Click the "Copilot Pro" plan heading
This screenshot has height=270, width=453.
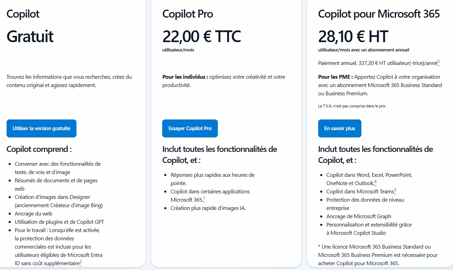tap(188, 14)
